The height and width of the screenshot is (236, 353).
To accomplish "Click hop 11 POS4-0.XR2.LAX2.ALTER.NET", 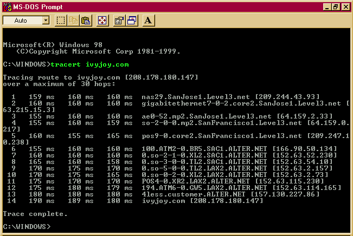I will tap(196, 181).
